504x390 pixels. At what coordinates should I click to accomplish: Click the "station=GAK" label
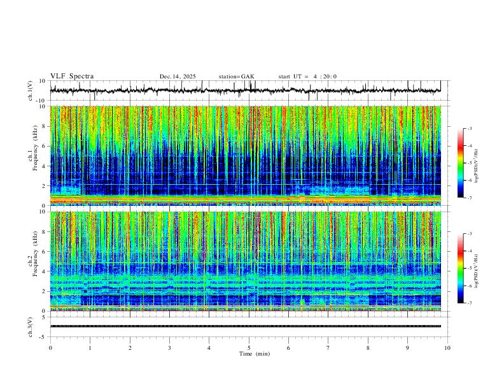coord(236,76)
